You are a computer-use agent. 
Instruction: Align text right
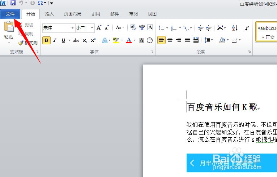(179, 40)
